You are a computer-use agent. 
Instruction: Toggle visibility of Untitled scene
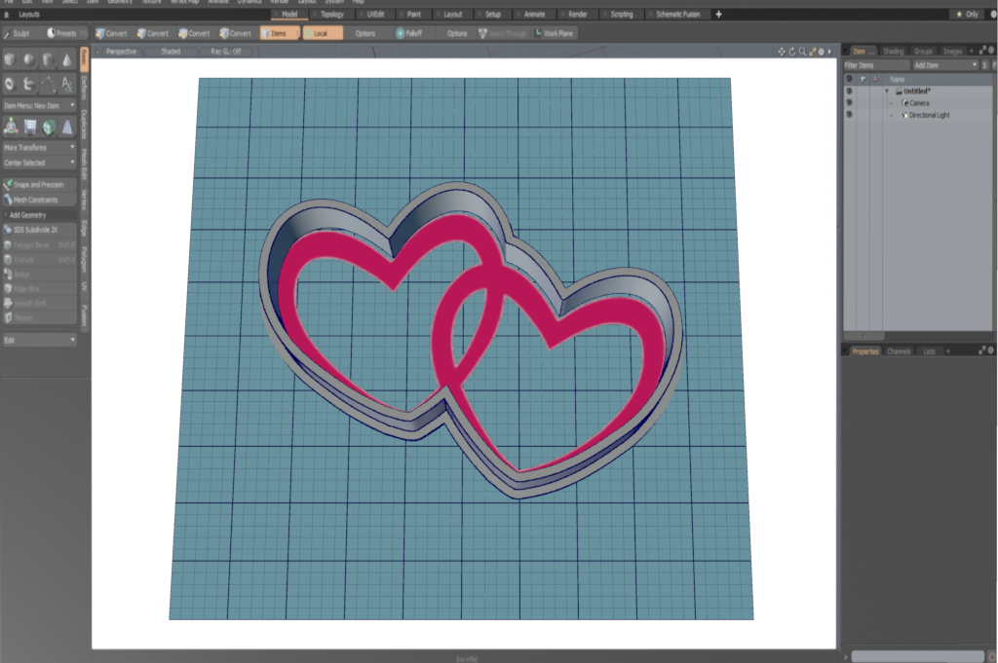(x=849, y=91)
